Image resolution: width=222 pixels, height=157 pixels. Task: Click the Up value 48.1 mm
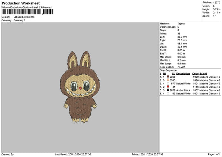pos(182,44)
